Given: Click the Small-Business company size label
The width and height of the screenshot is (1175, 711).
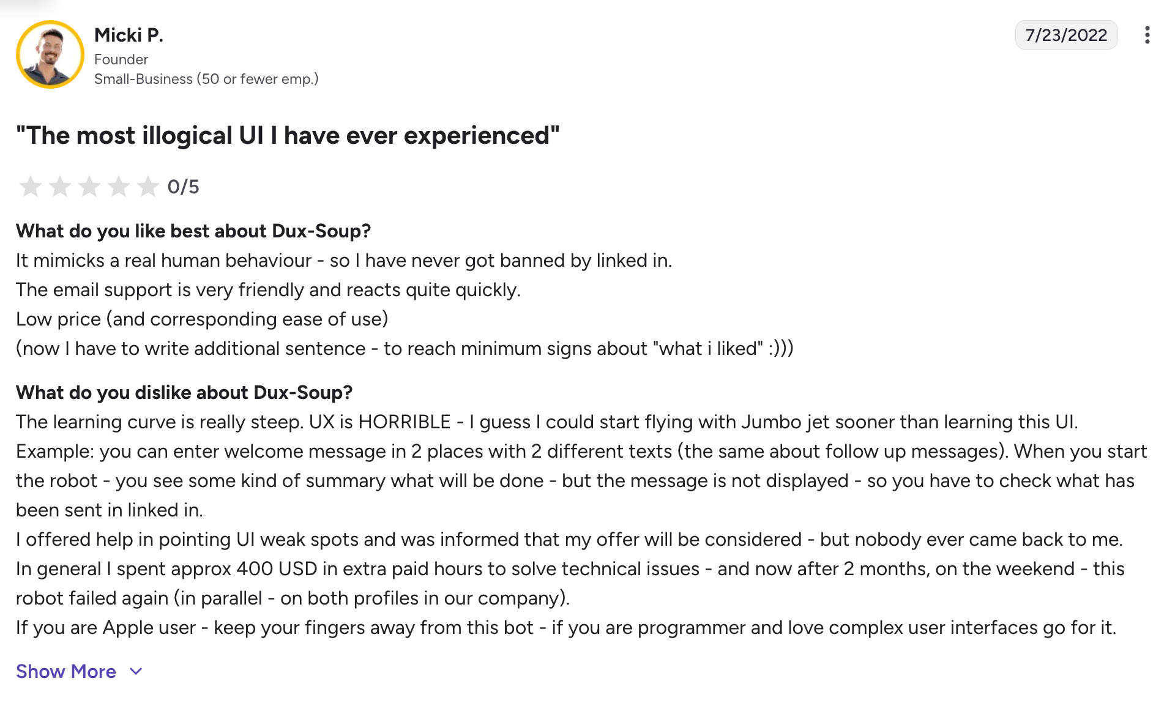Looking at the screenshot, I should coord(206,79).
